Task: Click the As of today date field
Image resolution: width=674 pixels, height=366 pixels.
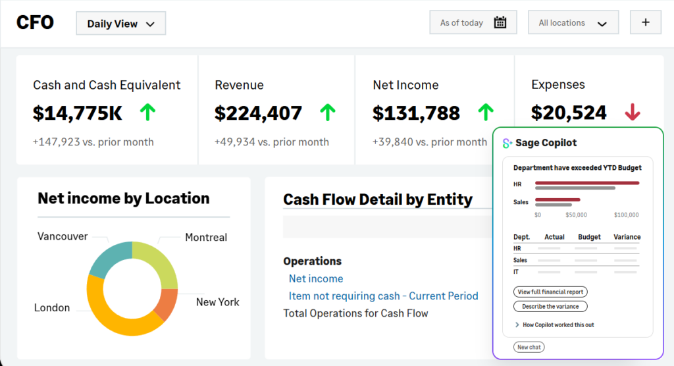Action: pyautogui.click(x=462, y=23)
